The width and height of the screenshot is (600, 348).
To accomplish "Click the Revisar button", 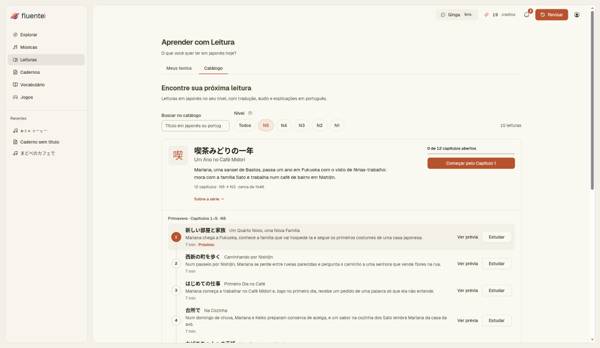I will 551,15.
